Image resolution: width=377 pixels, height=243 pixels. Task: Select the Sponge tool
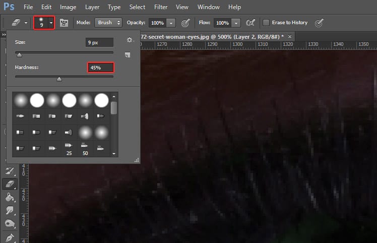pyautogui.click(x=10, y=223)
